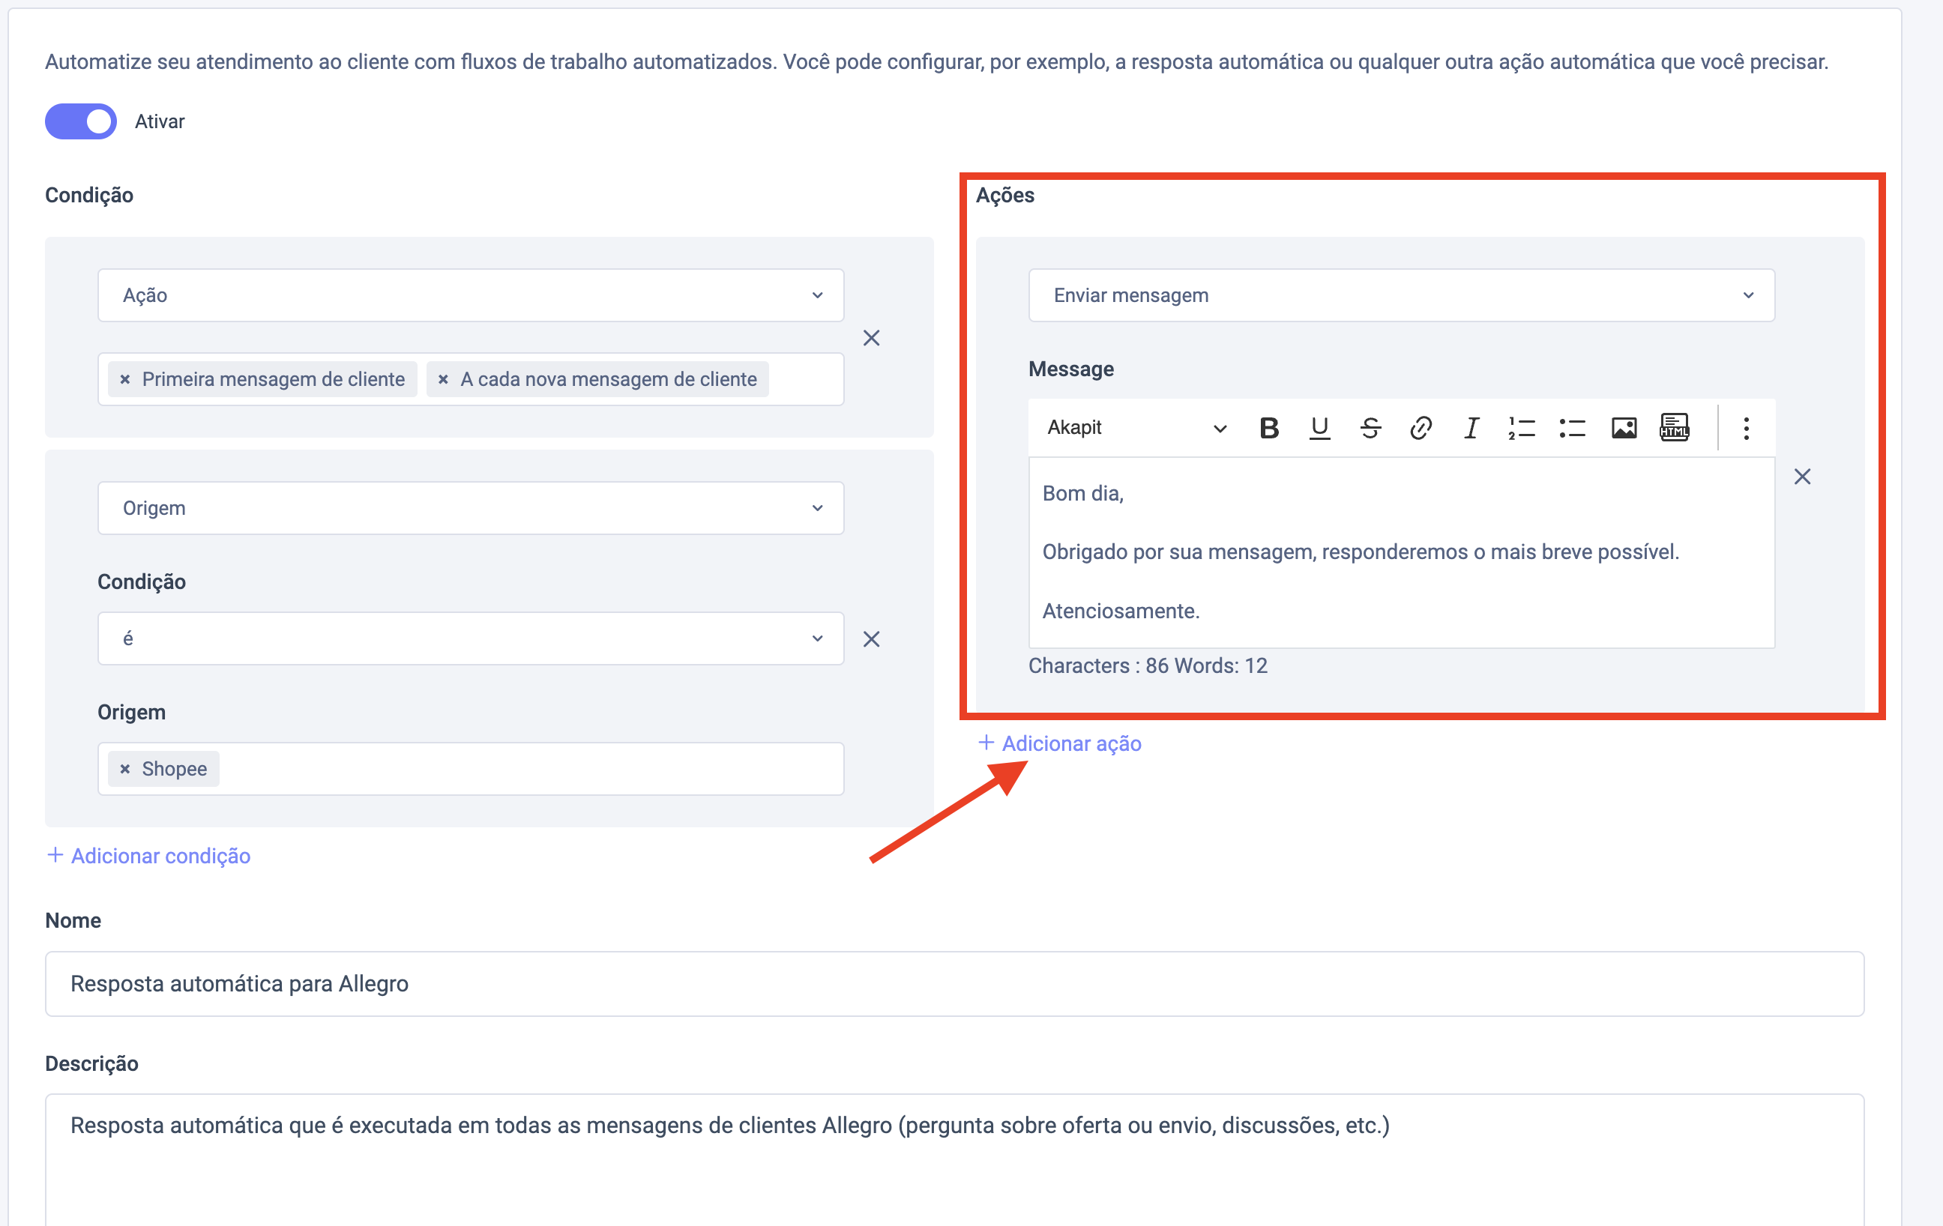Open the Ação condition dropdown
This screenshot has height=1226, width=1943.
pos(471,295)
